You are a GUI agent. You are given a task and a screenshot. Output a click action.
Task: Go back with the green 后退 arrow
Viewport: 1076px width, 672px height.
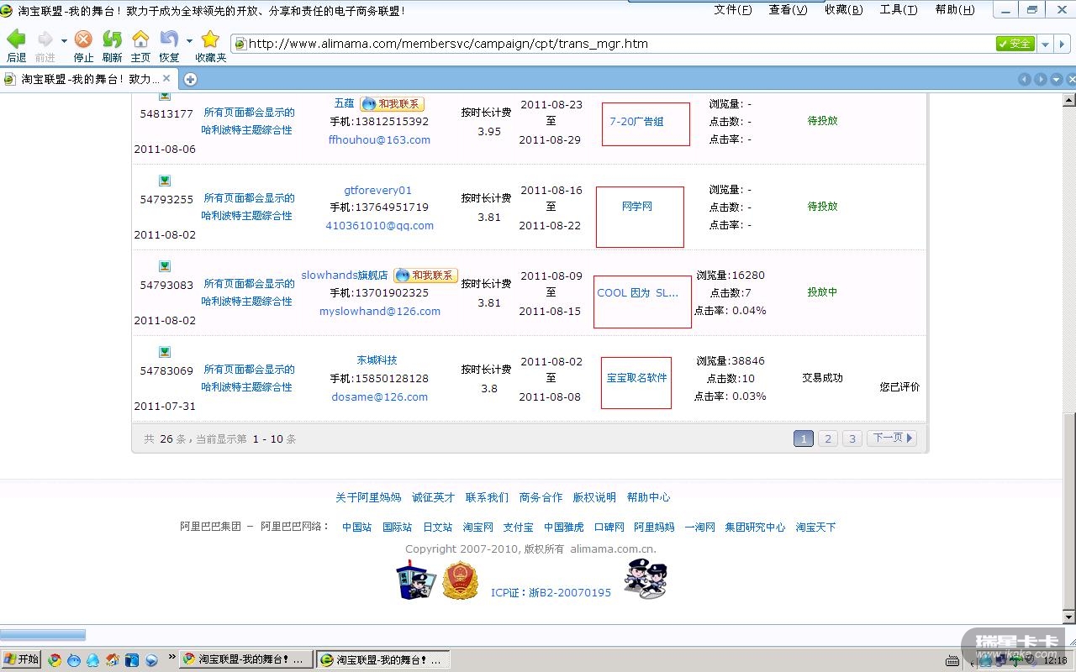pos(16,39)
